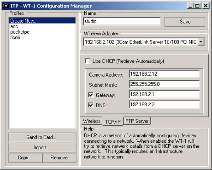Click Send to Card button
The image size is (212, 170).
click(x=42, y=137)
